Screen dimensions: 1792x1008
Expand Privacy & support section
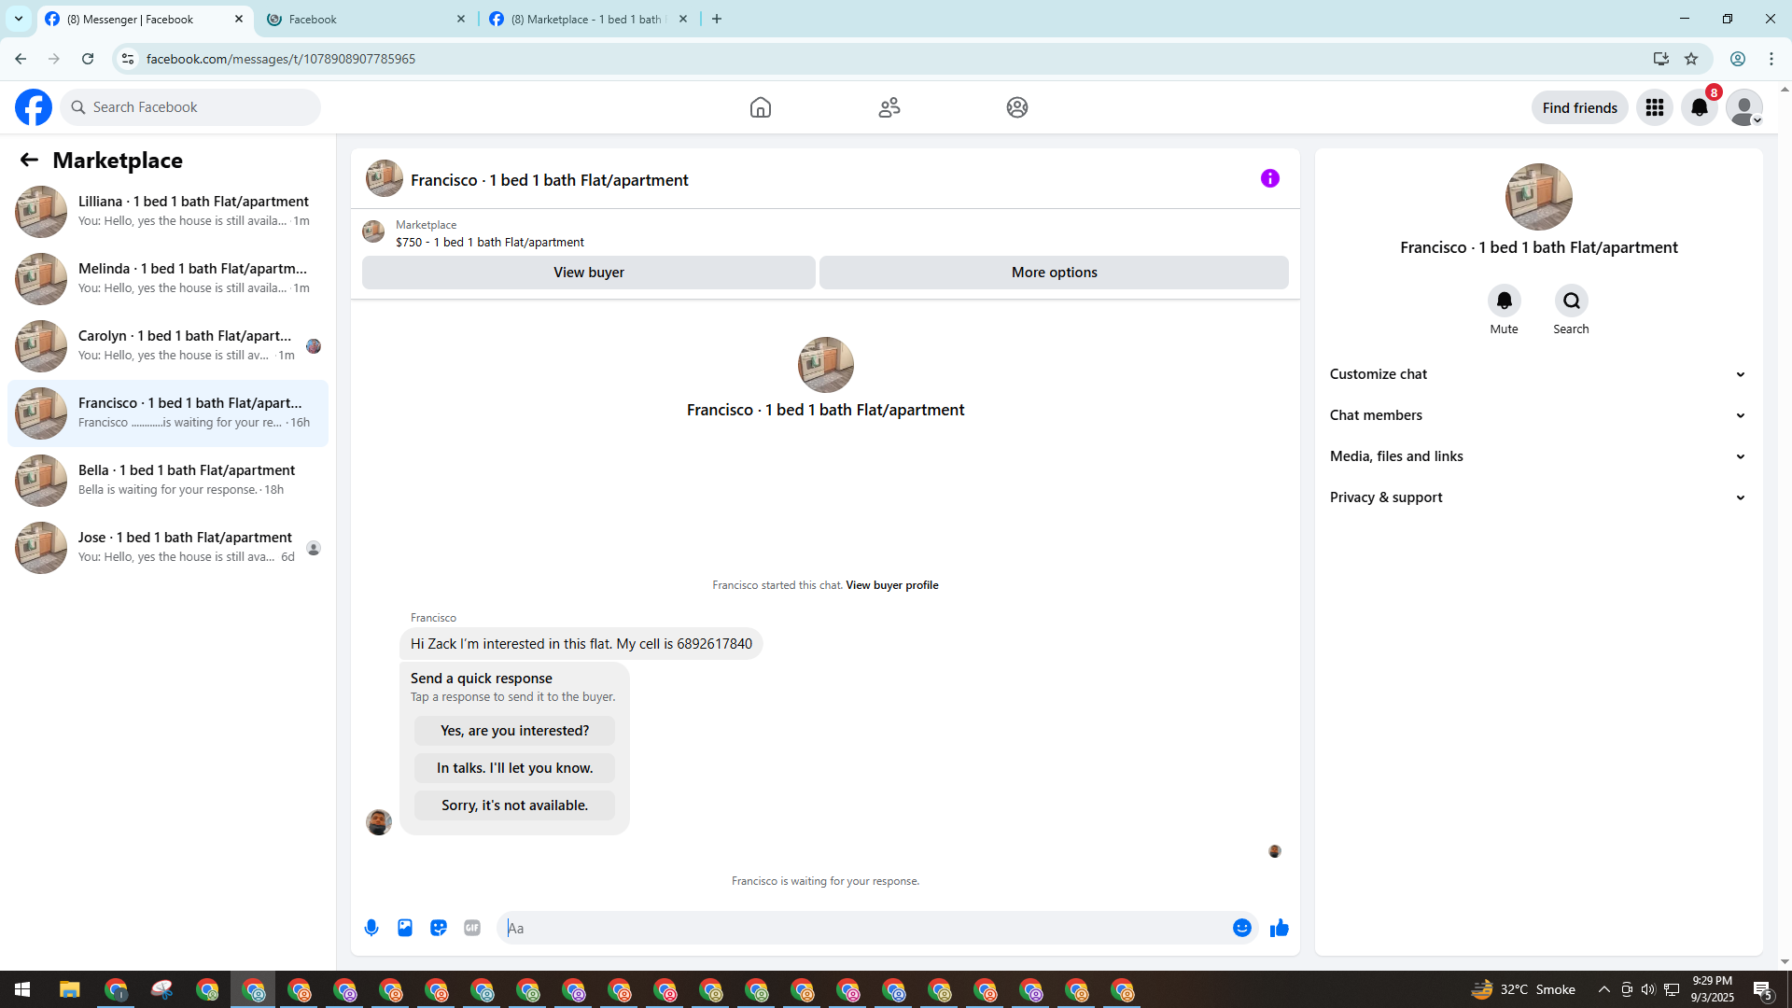tap(1538, 497)
